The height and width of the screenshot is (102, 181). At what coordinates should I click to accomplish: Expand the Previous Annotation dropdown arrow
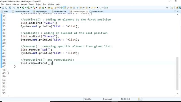89,8
